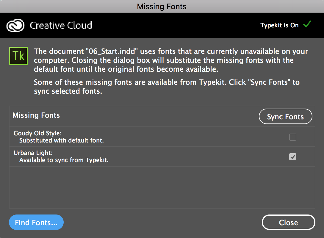
Task: Open the Find Fonts dialog
Action: point(36,222)
